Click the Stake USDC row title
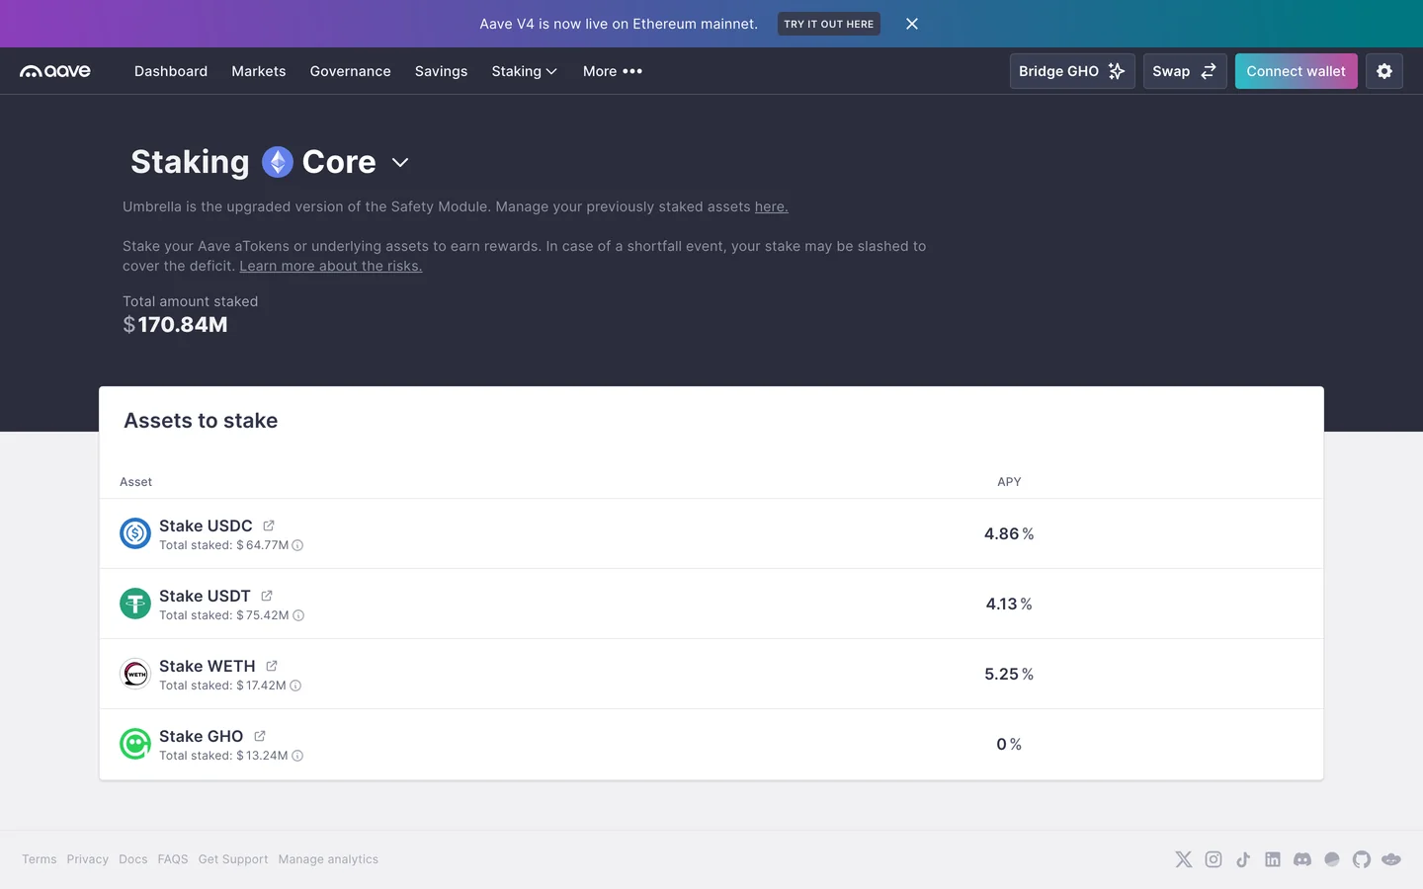 (206, 525)
